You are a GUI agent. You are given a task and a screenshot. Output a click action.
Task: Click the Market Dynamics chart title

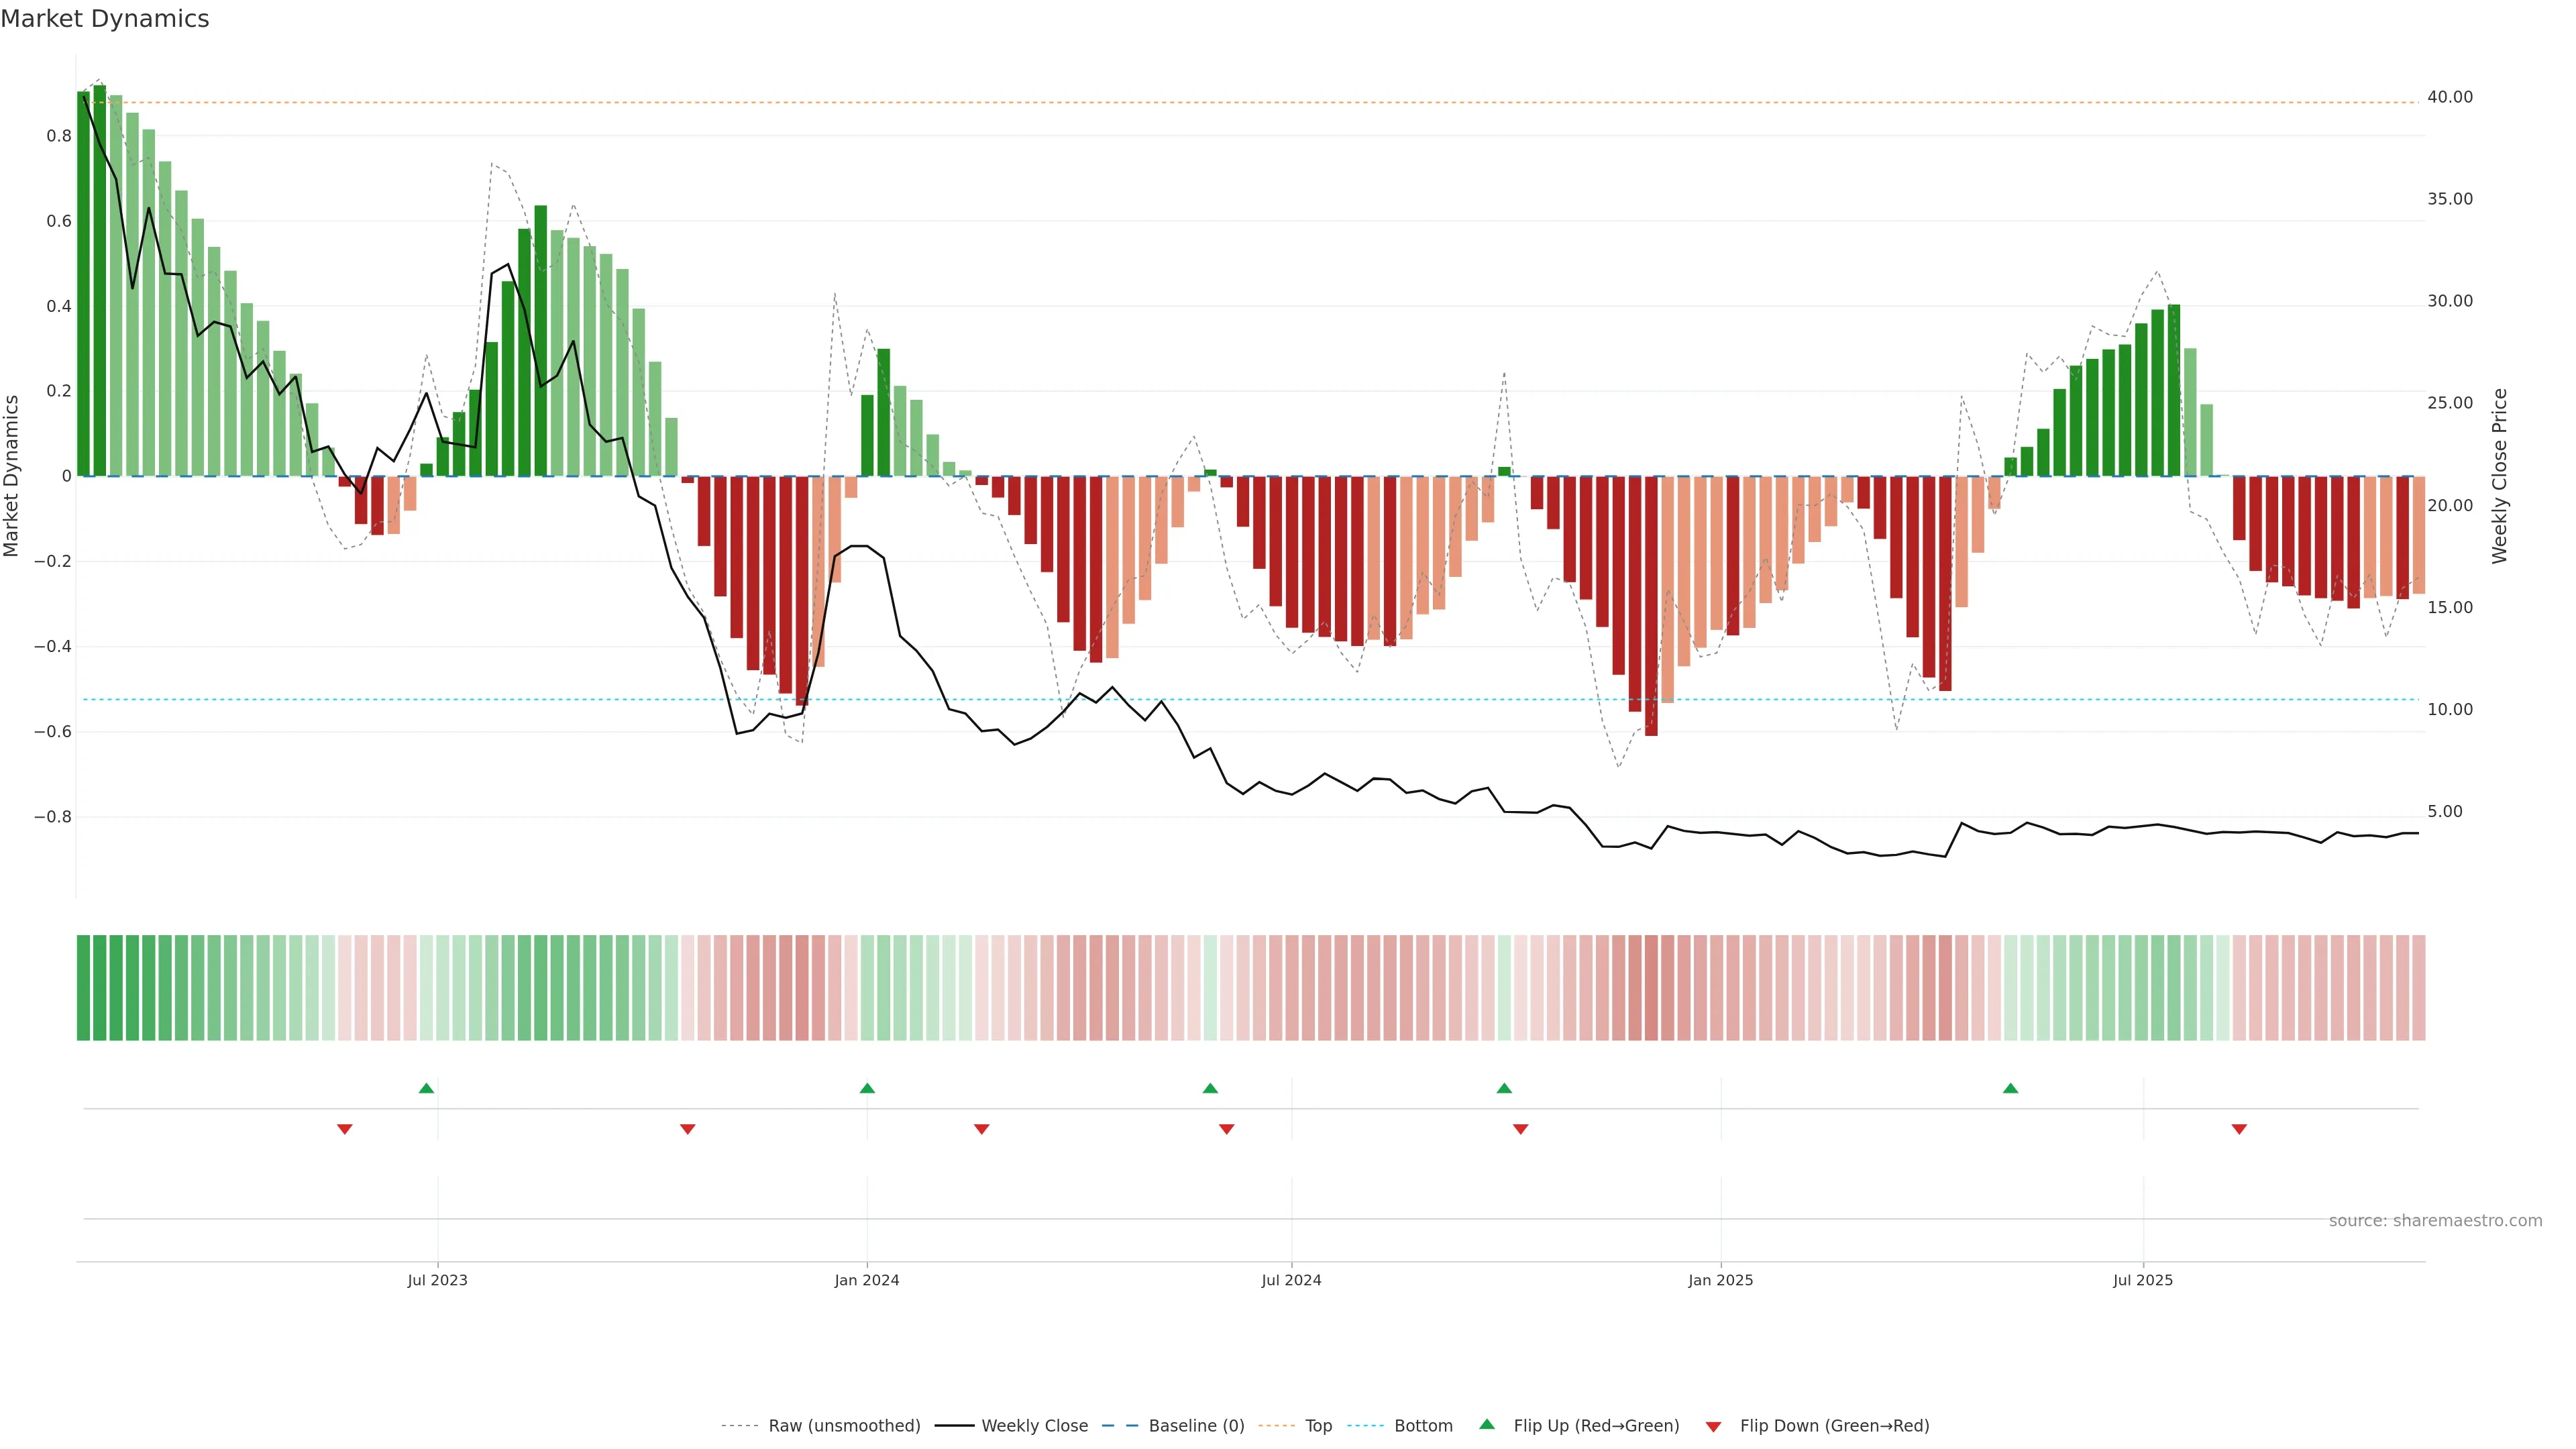pyautogui.click(x=105, y=19)
